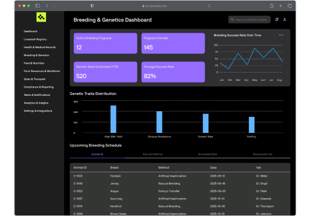Switch to the Planned Method tab

(x=152, y=154)
